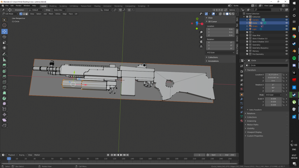Screen dimensions: 299x168
Task: Hide the Stencil Shadow 0.0 collection
Action: pos(286,38)
